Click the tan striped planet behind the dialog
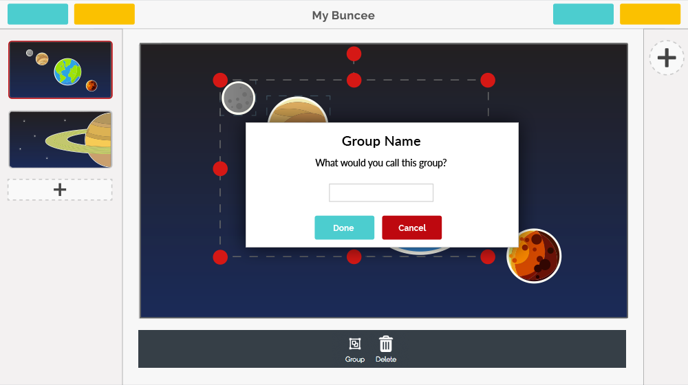The height and width of the screenshot is (385, 688). point(297,111)
